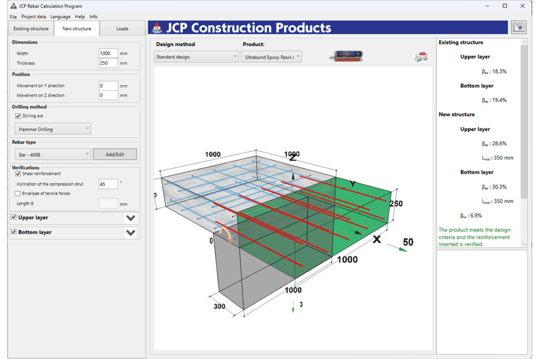Screen dimensions: 538x359
Task: Click the X axis label in 3D view
Action: pos(377,239)
